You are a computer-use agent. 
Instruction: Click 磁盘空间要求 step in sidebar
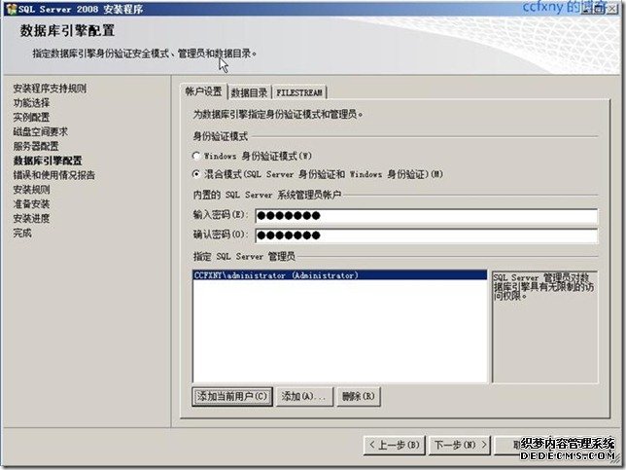pyautogui.click(x=41, y=131)
